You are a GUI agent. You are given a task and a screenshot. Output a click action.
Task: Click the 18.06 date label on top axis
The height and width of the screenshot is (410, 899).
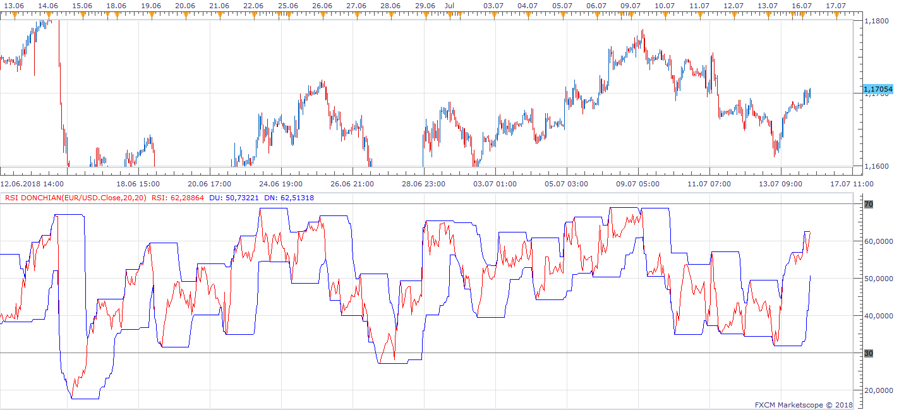(115, 6)
